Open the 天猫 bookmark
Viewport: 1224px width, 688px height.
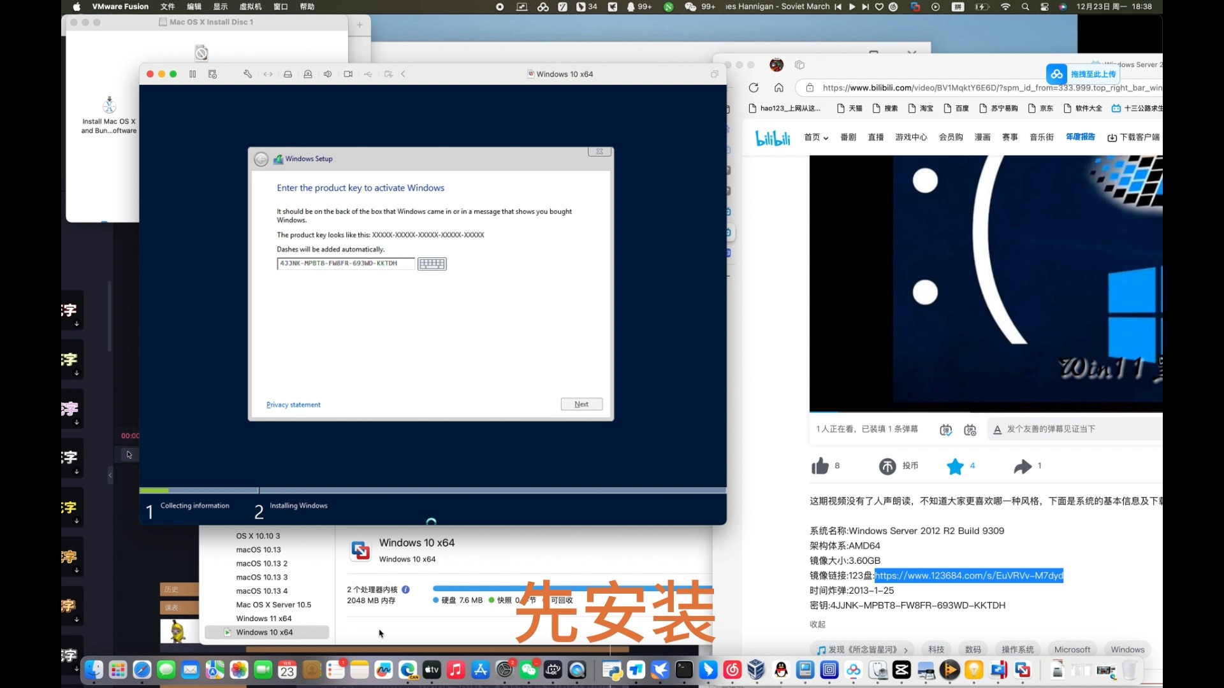(850, 108)
